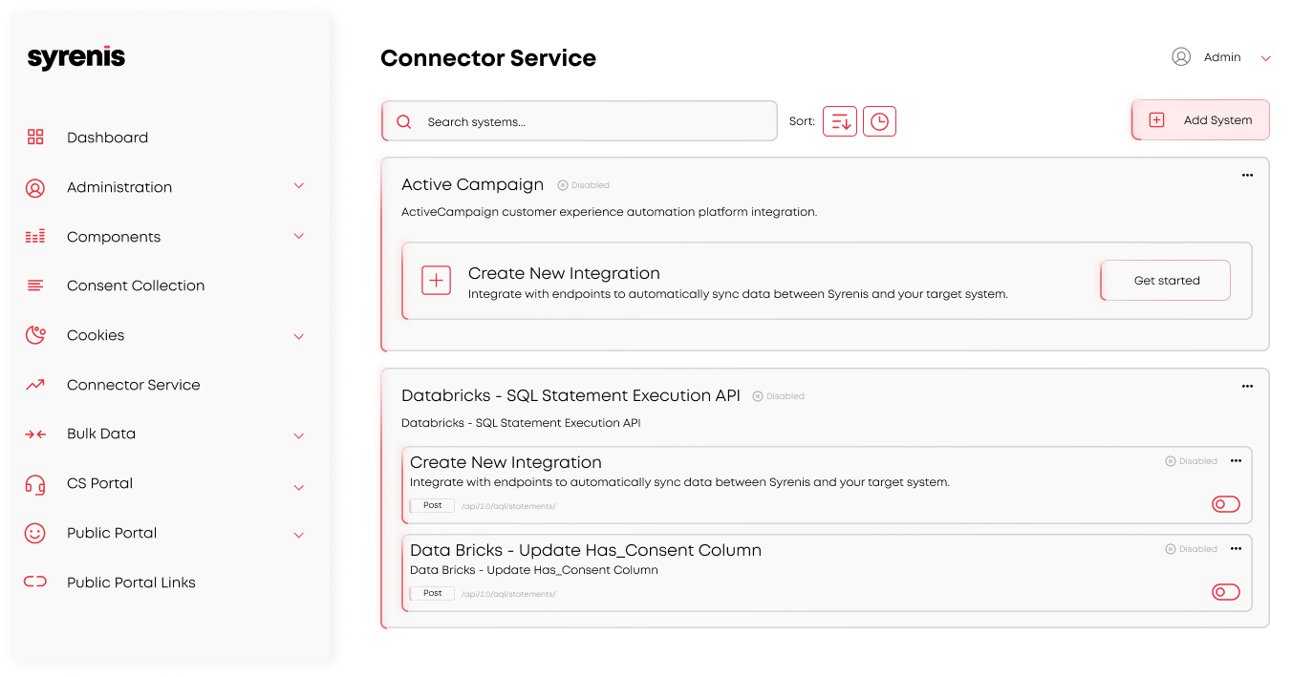Click the sort order icon

coord(840,121)
